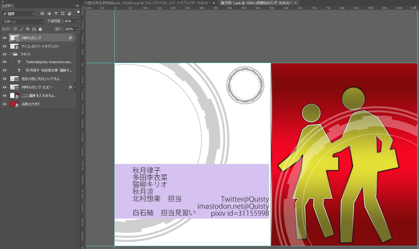
Task: Click T icon of Twitter@Quisty text layer
Action: click(19, 62)
